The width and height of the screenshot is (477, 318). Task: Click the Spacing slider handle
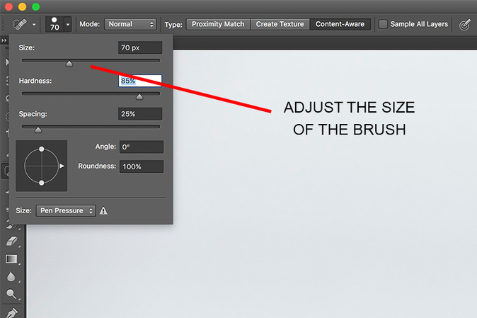coord(38,130)
